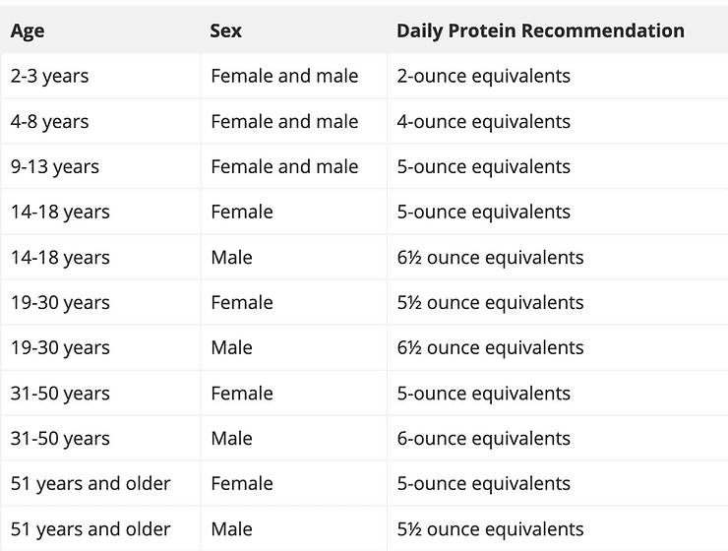Image resolution: width=728 pixels, height=551 pixels.
Task: Click Male in the 14-18 years row
Action: click(231, 257)
